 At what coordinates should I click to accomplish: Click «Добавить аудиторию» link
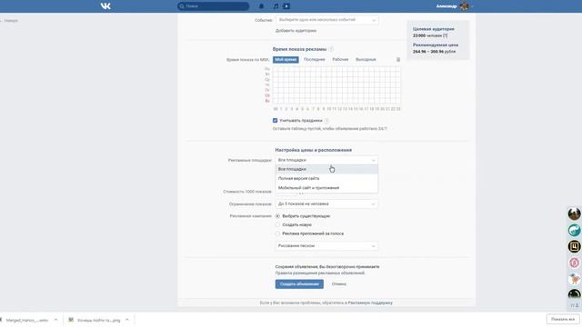pyautogui.click(x=296, y=31)
